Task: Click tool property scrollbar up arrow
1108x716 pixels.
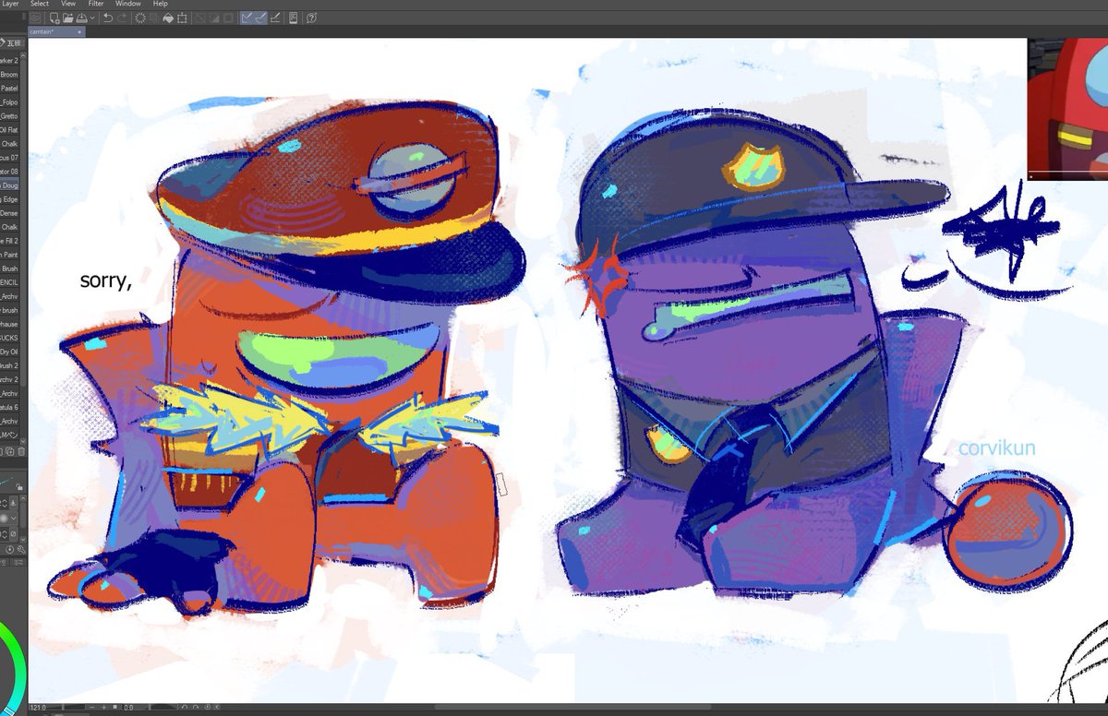Action: (x=23, y=498)
